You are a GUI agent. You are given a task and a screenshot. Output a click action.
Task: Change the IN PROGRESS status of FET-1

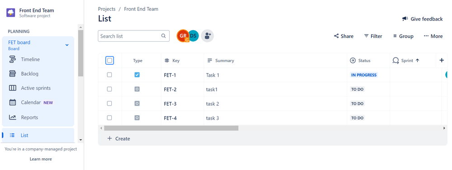[364, 75]
